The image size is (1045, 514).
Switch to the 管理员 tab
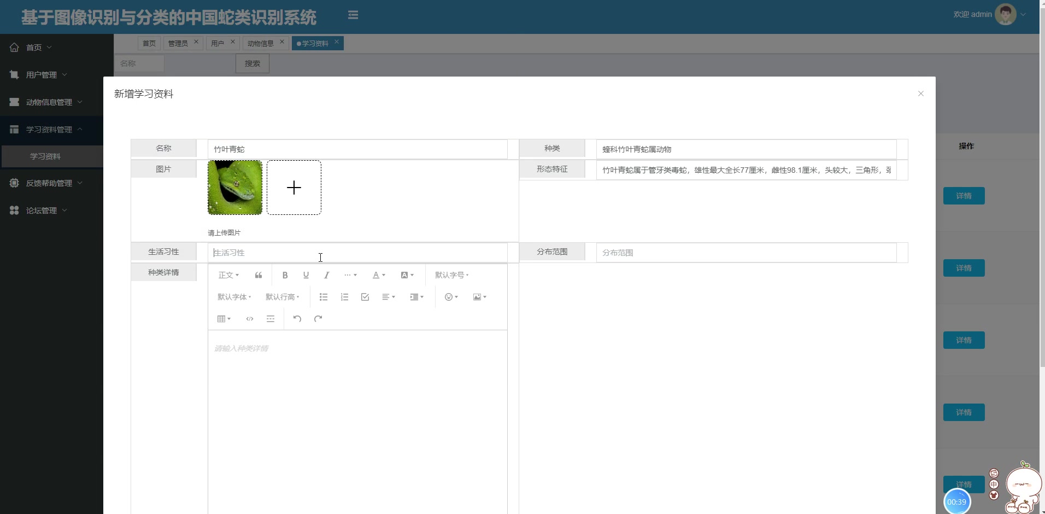click(x=178, y=43)
